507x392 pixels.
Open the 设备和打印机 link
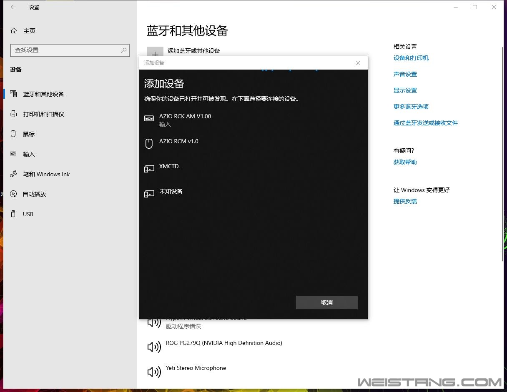click(411, 58)
